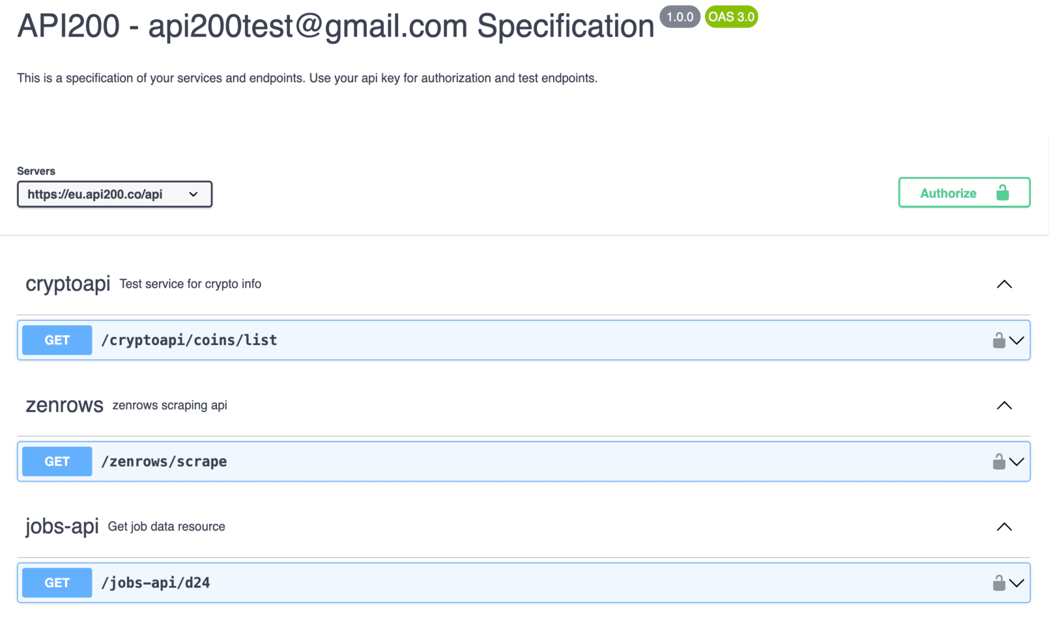Click the /cryptoapi/coins/list path text
Screen dimensions: 1049x625
[x=189, y=340]
